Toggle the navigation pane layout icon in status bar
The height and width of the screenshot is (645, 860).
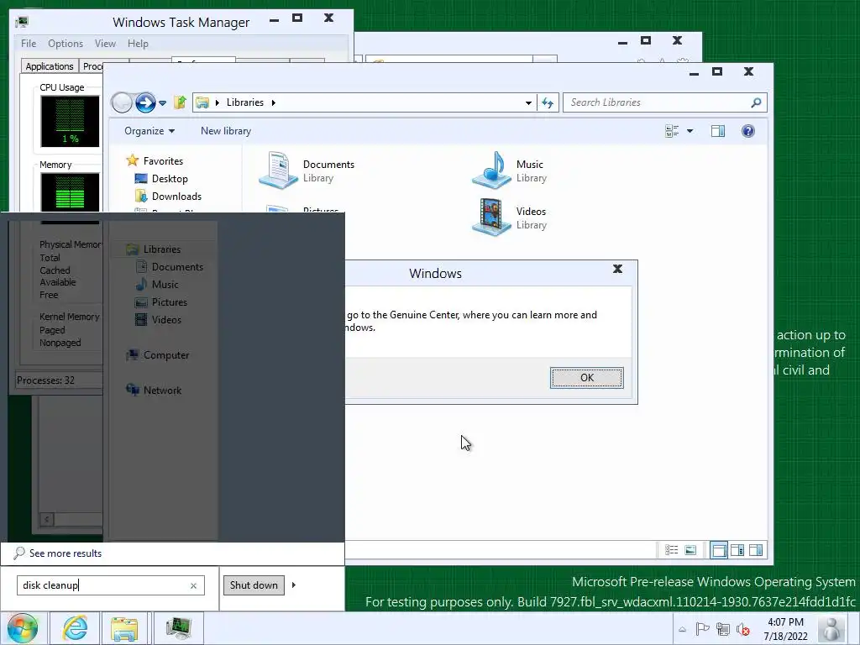point(719,550)
